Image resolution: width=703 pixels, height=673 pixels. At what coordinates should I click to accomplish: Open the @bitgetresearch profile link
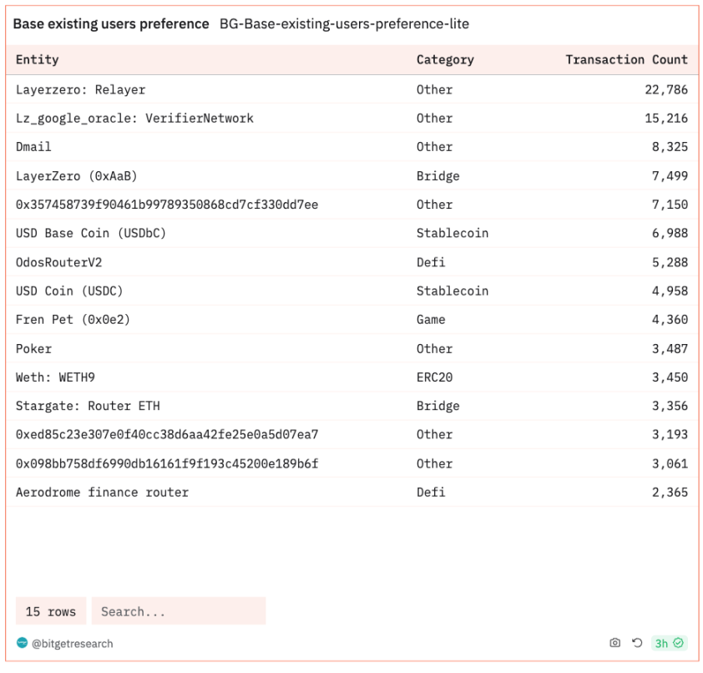coord(73,644)
